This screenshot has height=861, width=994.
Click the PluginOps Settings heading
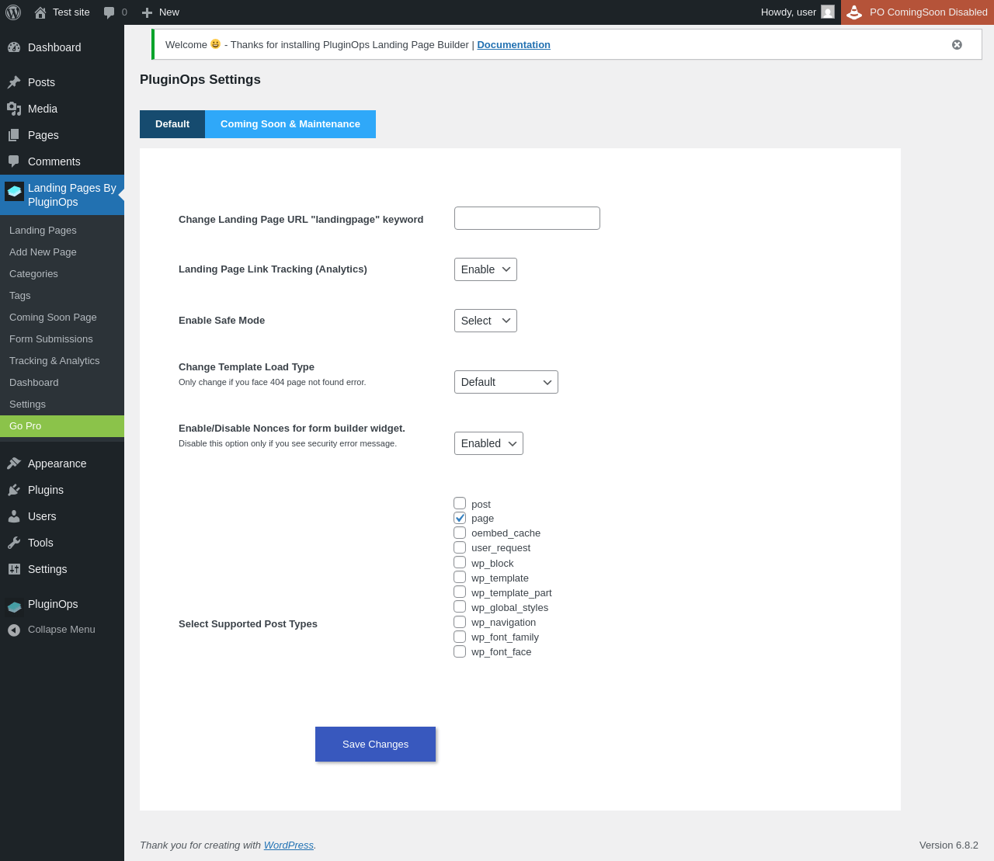200,80
